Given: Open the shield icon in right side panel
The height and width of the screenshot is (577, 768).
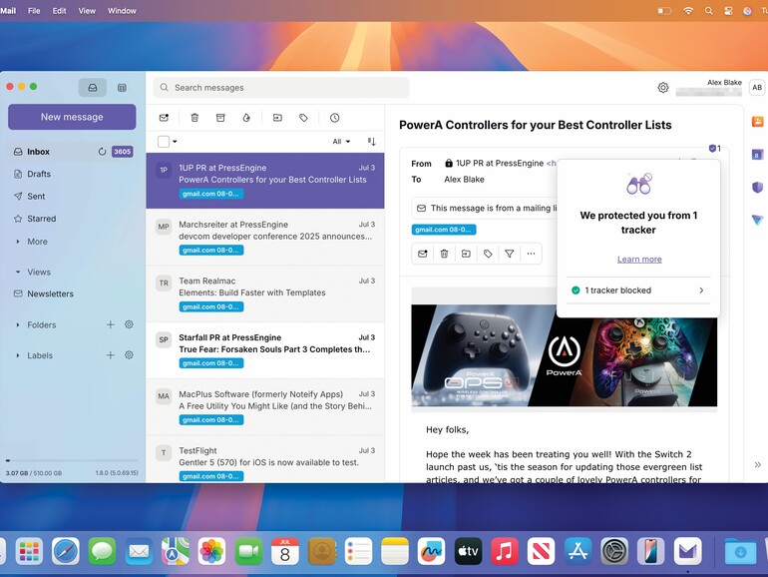Looking at the screenshot, I should click(x=757, y=188).
